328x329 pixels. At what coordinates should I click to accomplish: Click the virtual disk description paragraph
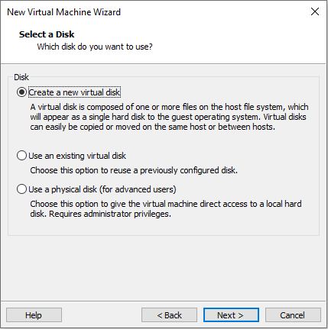click(169, 117)
